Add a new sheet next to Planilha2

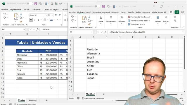[x=46, y=100]
